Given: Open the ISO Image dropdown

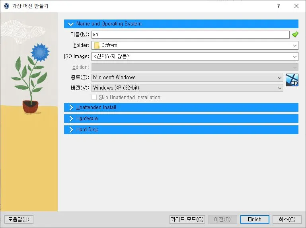Looking at the screenshot, I should 195,57.
